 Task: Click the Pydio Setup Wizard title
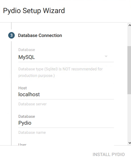[x=34, y=11]
